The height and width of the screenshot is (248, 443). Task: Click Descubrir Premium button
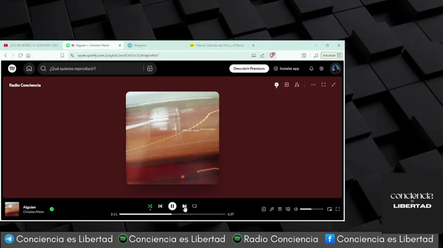(249, 69)
